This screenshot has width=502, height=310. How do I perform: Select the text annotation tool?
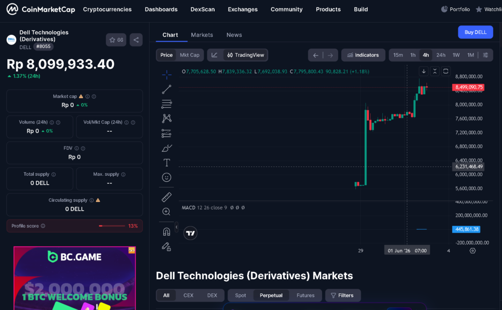coord(167,163)
